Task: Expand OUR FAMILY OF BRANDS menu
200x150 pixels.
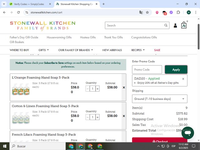Action: 76,50
